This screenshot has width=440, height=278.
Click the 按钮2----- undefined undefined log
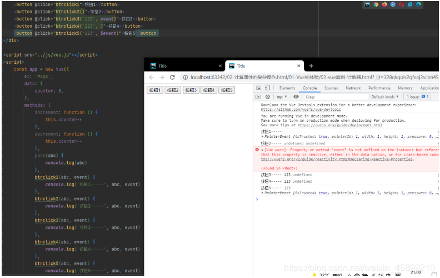[293, 143]
